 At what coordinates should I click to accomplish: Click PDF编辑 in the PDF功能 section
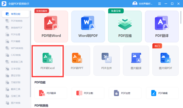162,93
